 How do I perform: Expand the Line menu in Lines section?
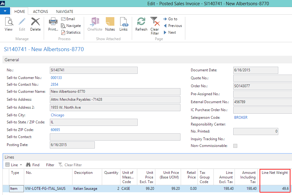14,165
